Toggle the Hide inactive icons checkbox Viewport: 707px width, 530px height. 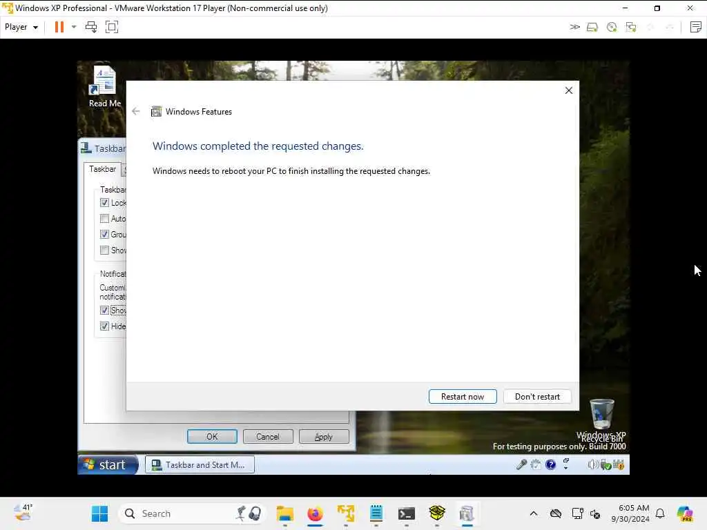[x=104, y=326]
